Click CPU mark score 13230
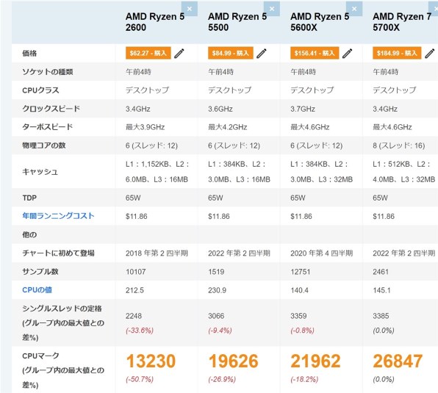Viewport: 438px width, 393px height. pos(151,361)
